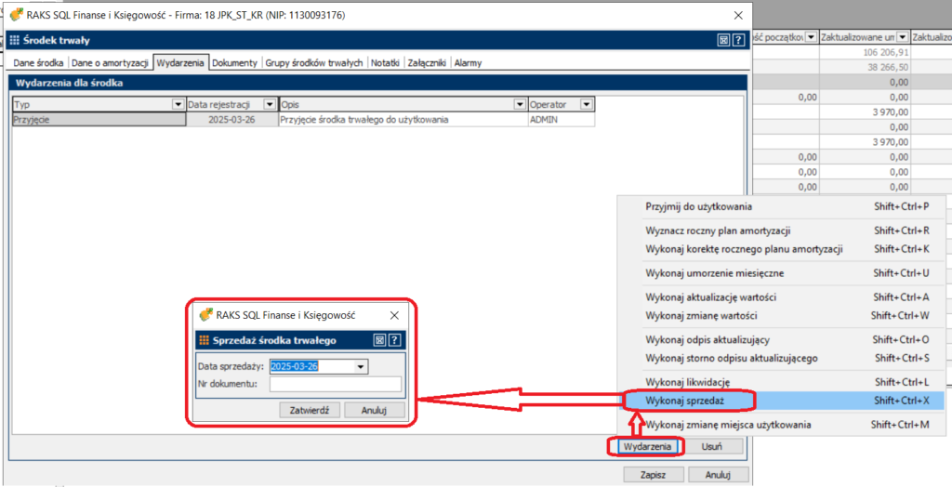
Task: Choose Wykonaj likwidację from the menu
Action: 782,382
